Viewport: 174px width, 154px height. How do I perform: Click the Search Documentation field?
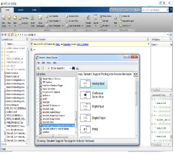coord(154,10)
